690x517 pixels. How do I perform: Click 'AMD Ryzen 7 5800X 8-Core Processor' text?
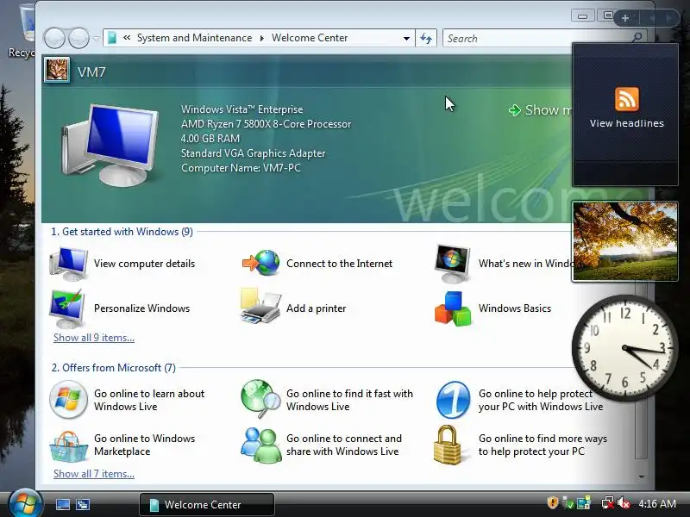pyautogui.click(x=266, y=124)
